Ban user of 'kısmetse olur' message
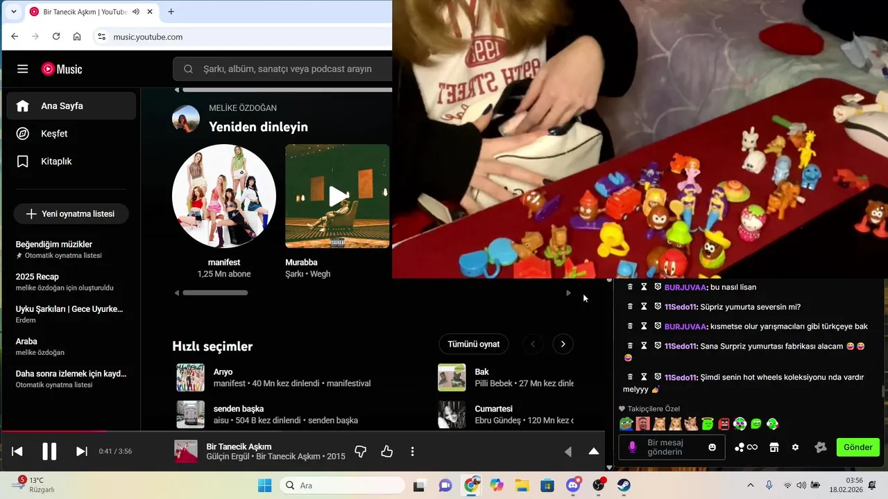888x499 pixels. (658, 326)
